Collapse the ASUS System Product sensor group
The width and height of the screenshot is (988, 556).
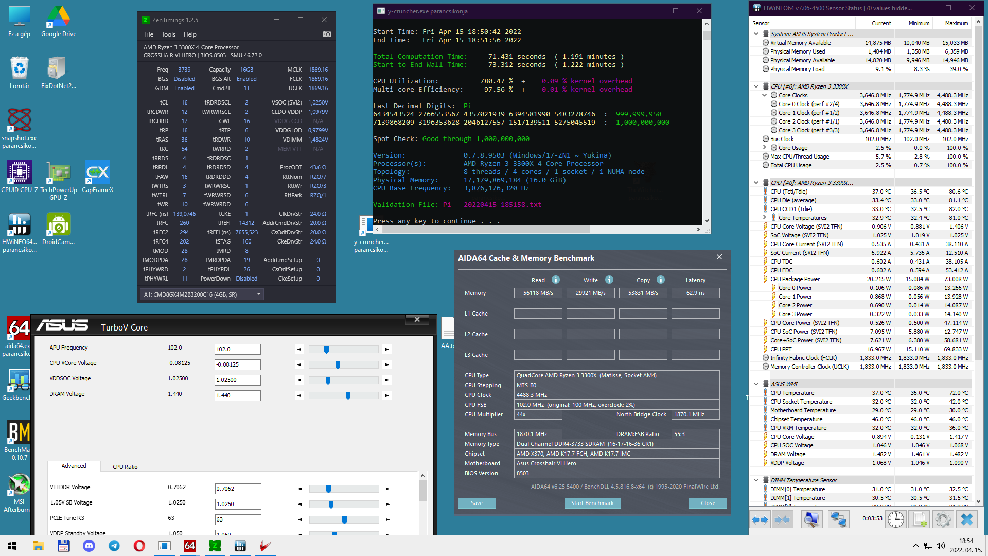coord(756,34)
